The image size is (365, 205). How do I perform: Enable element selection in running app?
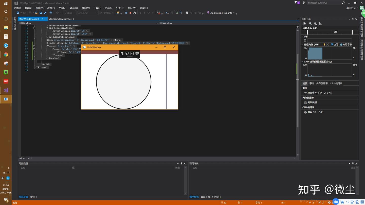127,53
